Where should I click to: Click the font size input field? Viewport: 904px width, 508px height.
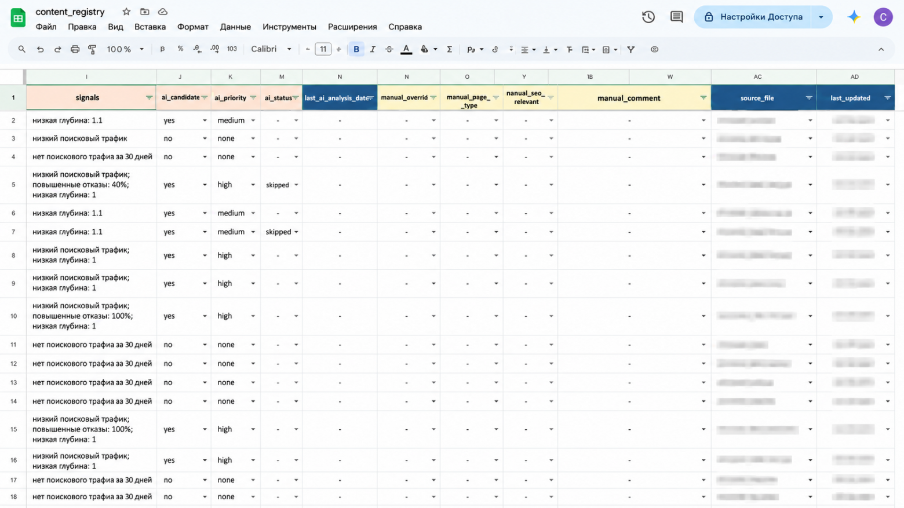(323, 49)
